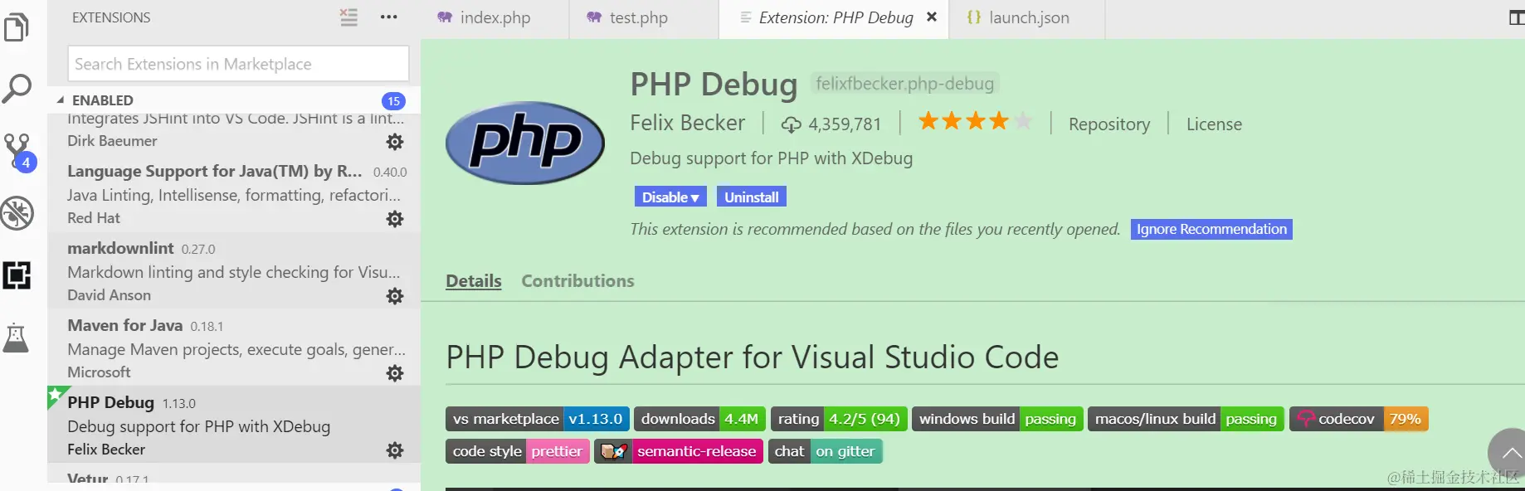1525x491 pixels.
Task: Open the Disable dropdown button
Action: (670, 197)
